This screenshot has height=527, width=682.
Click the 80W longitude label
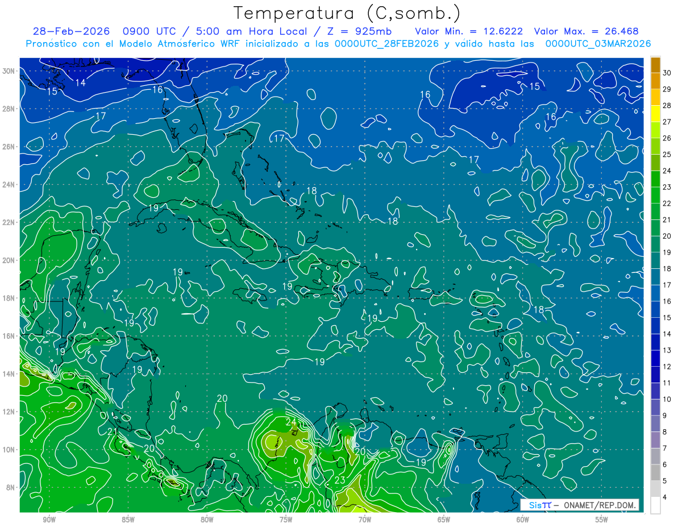(207, 520)
